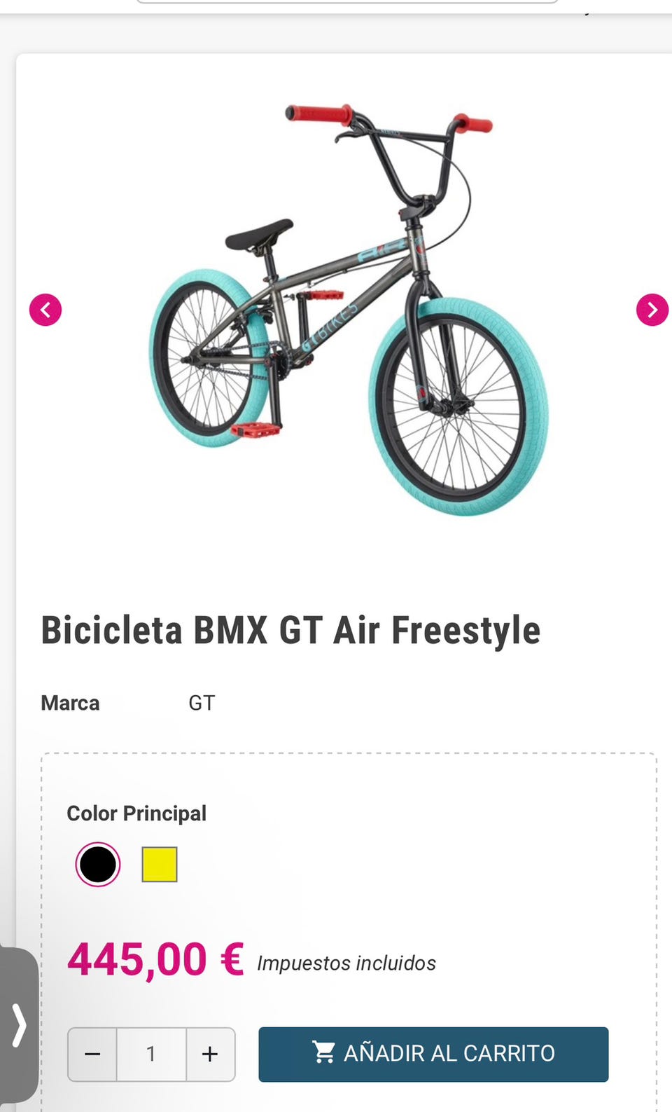672x1112 pixels.
Task: Decrease quantity with the minus button
Action: [x=92, y=1054]
